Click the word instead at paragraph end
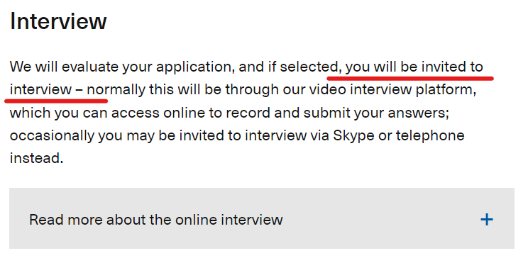 tap(36, 158)
